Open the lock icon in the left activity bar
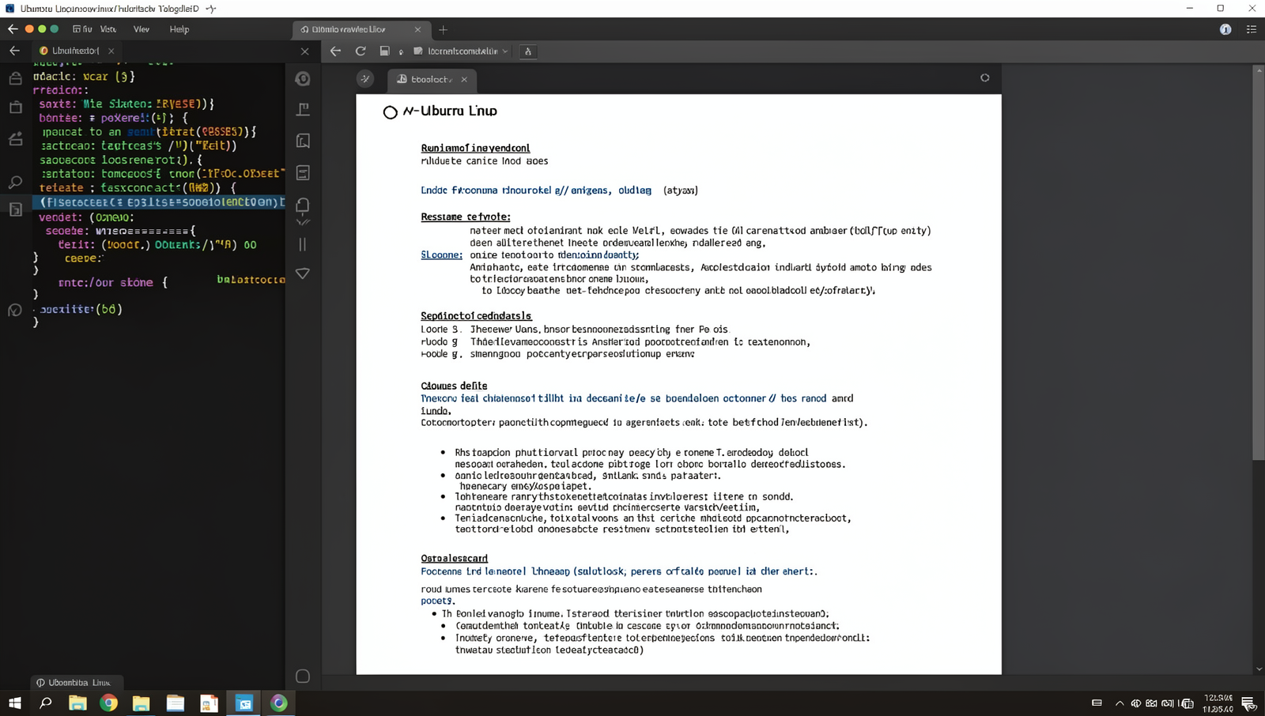This screenshot has height=716, width=1265. [x=15, y=78]
